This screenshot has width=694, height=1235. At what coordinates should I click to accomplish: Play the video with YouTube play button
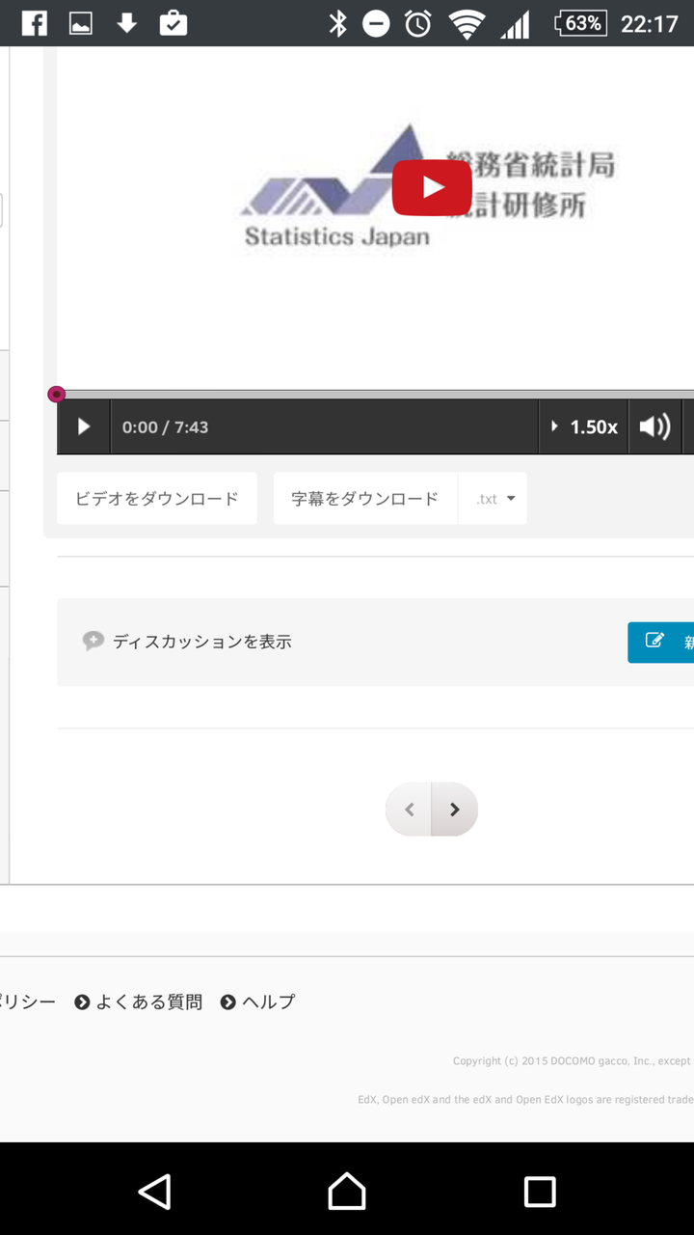(x=432, y=187)
